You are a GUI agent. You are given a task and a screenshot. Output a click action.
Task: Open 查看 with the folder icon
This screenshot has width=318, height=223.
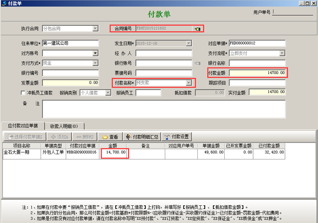(110, 137)
